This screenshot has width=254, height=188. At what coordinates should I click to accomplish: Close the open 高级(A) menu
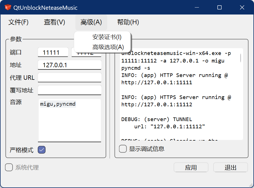(91, 22)
